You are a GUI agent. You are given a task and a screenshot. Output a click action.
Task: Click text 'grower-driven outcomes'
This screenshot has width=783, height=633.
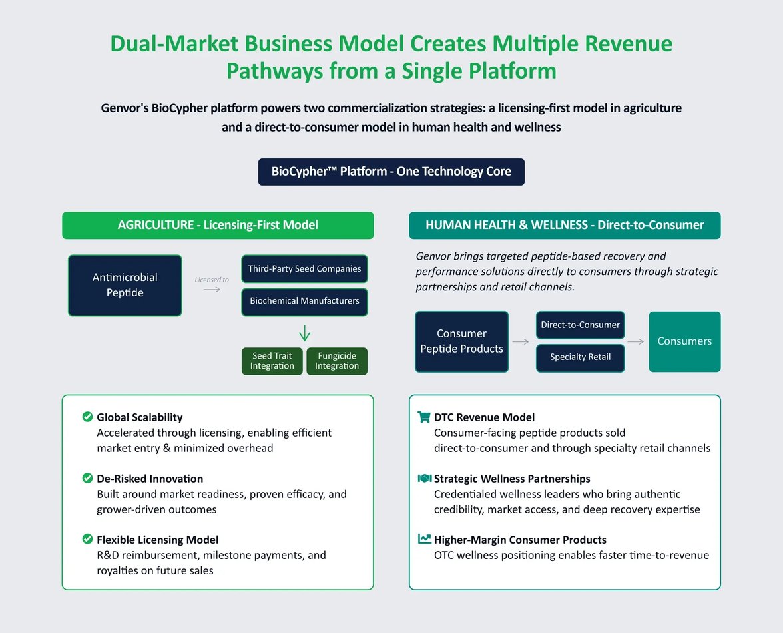[157, 509]
